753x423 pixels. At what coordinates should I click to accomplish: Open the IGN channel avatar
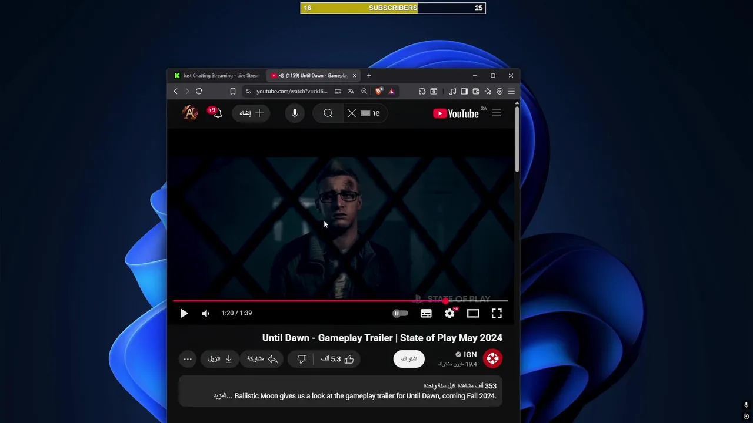point(492,358)
